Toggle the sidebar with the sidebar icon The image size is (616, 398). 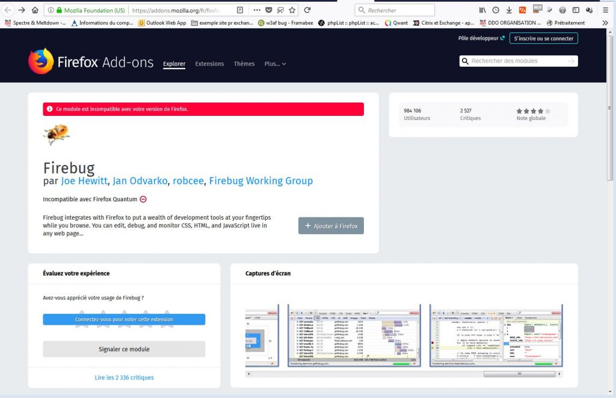pyautogui.click(x=576, y=10)
